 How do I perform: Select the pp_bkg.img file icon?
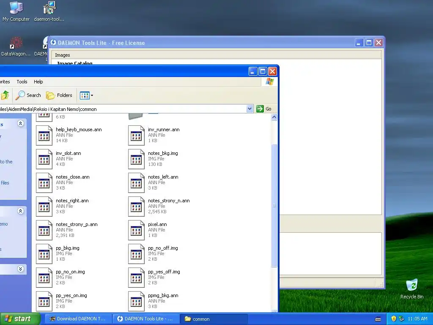coord(44,254)
